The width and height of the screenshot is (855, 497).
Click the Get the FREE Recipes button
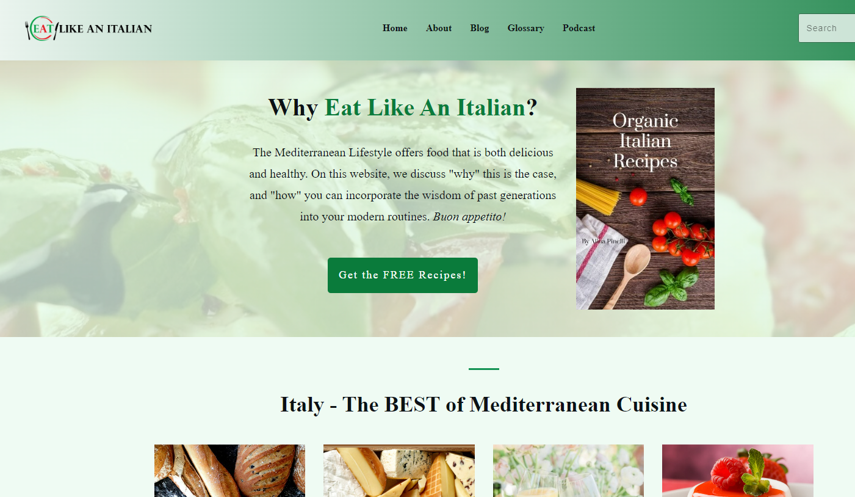[x=403, y=275]
